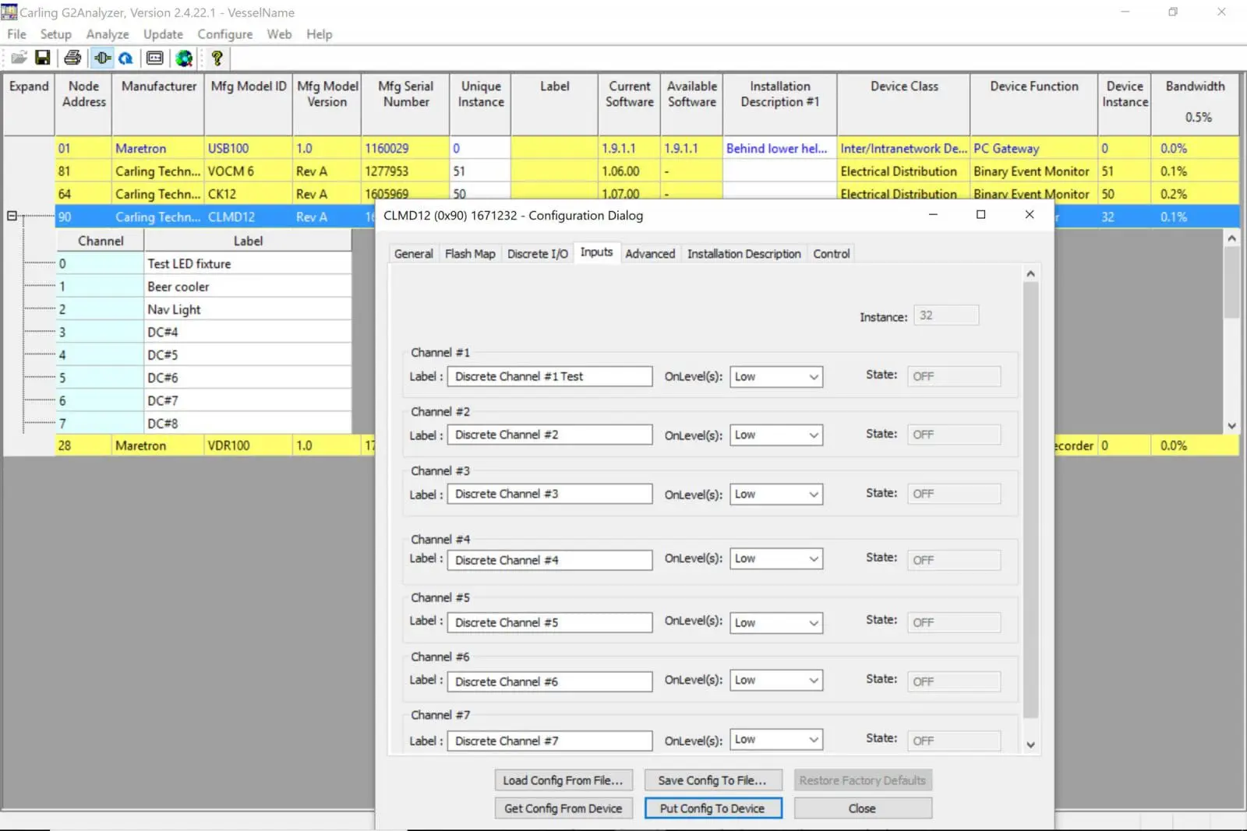Image resolution: width=1247 pixels, height=831 pixels.
Task: Click the display panel toolbar icon
Action: pos(155,58)
